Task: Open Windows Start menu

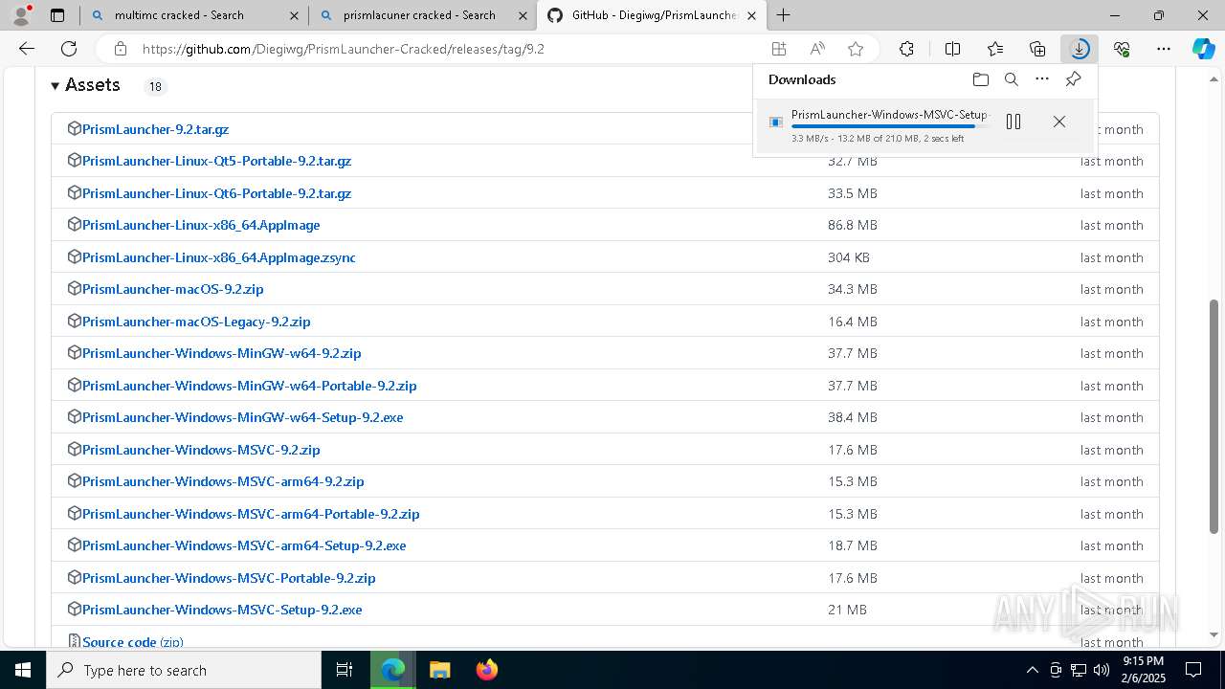Action: [23, 670]
